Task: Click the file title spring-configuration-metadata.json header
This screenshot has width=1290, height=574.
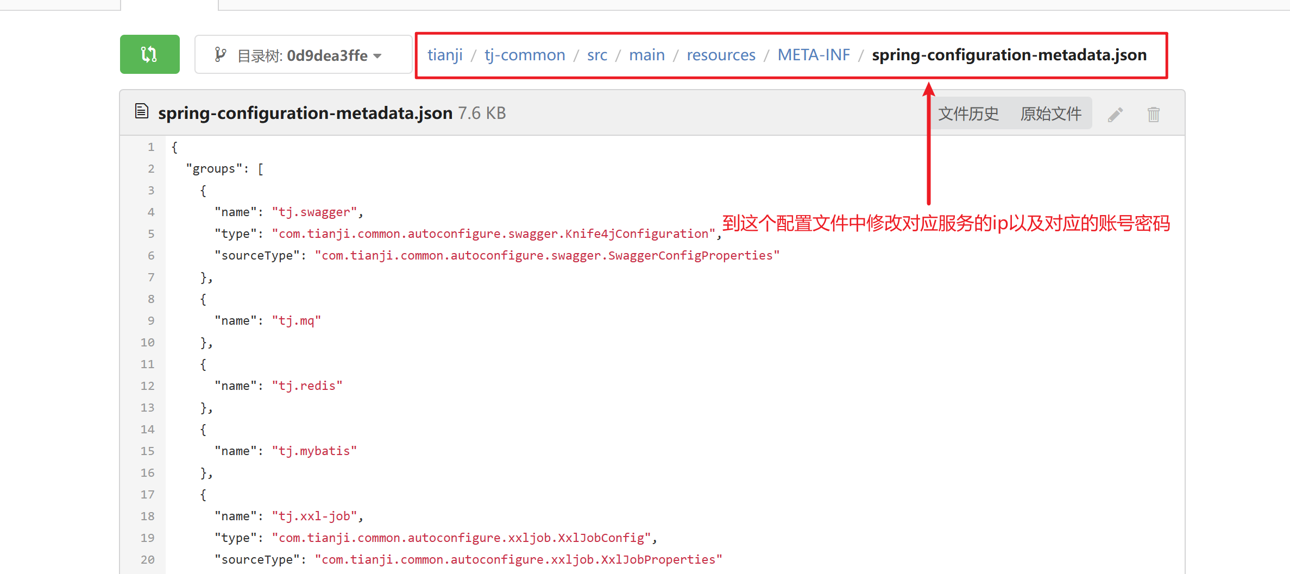Action: [x=305, y=113]
